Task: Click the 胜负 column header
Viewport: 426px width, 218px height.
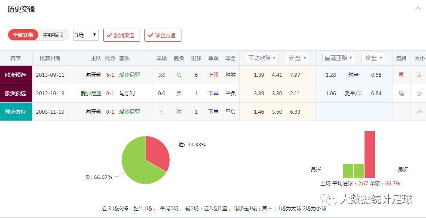Action: [x=179, y=58]
